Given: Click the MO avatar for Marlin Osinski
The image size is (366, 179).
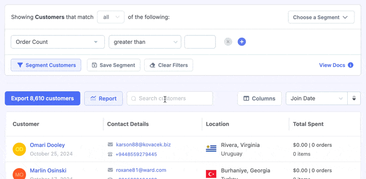Looking at the screenshot, I should point(19,174).
